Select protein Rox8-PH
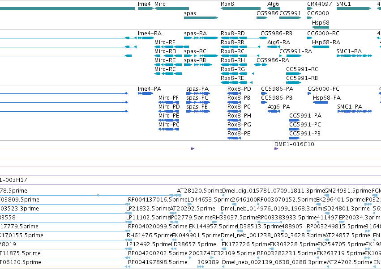 pos(240,116)
